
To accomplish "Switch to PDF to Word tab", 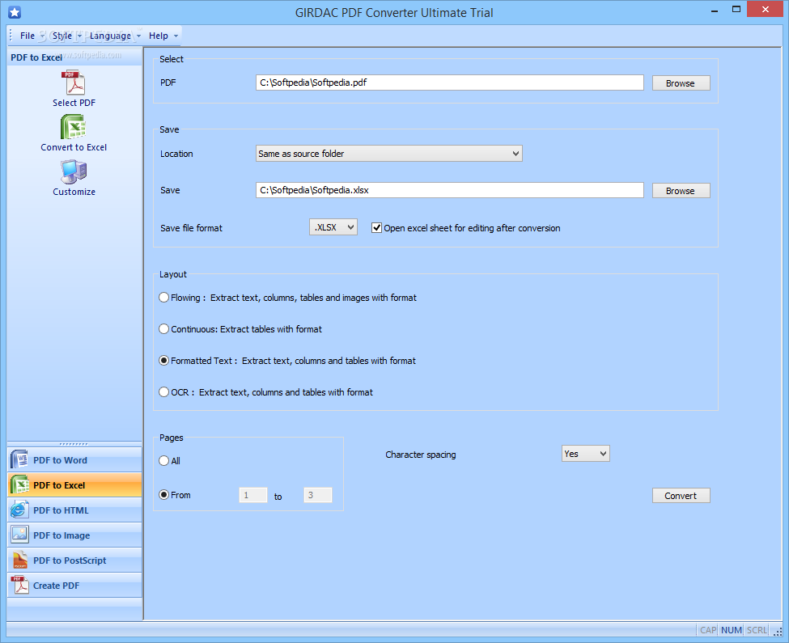I will (x=74, y=459).
